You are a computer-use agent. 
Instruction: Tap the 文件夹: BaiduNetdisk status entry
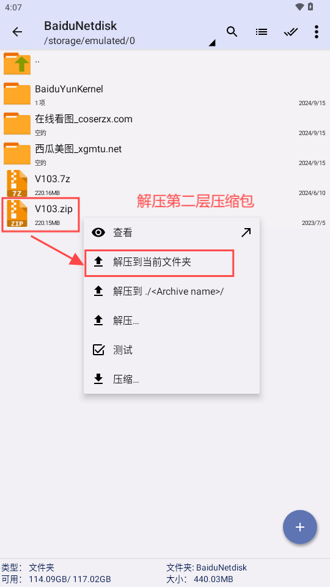pyautogui.click(x=207, y=567)
